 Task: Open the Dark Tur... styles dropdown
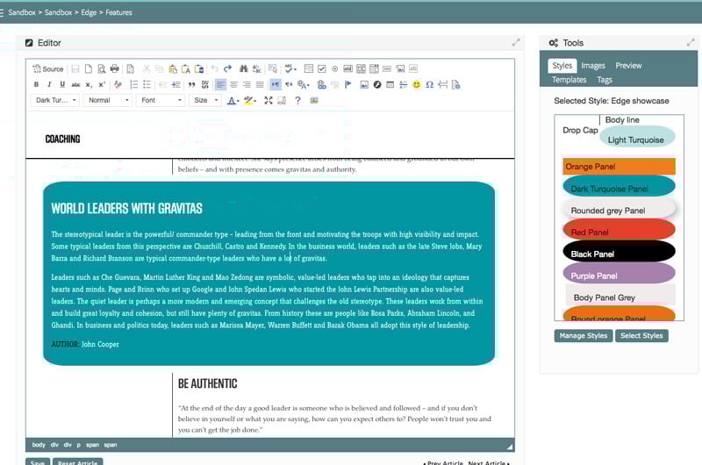(x=55, y=100)
